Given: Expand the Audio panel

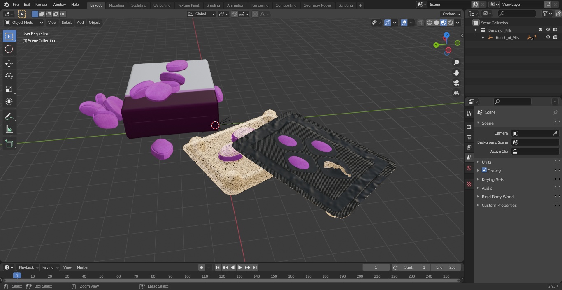Looking at the screenshot, I should pyautogui.click(x=487, y=188).
